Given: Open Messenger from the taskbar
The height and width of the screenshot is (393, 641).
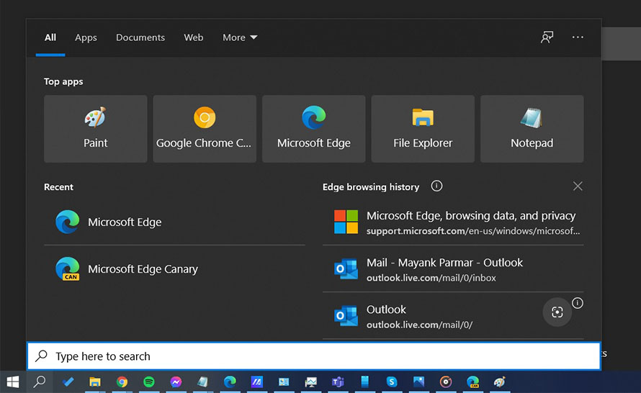Looking at the screenshot, I should click(176, 382).
